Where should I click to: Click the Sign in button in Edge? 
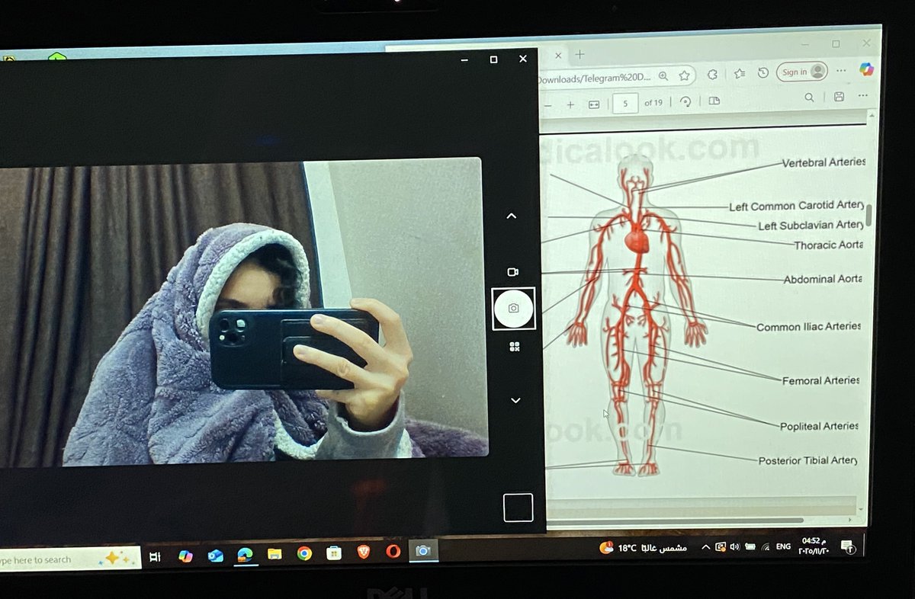click(802, 72)
